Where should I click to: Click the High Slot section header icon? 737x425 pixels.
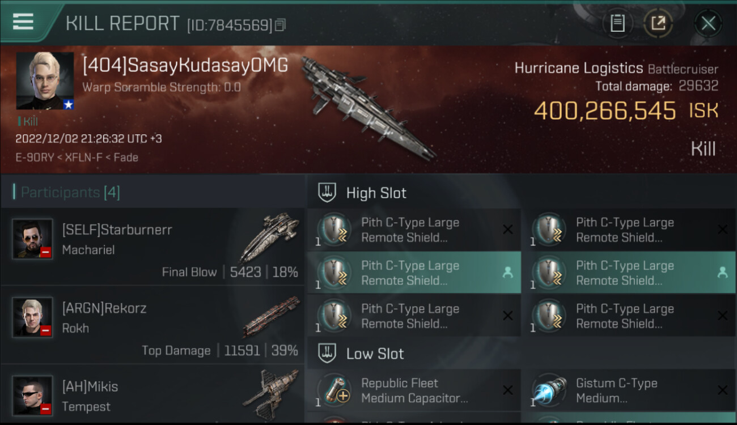tap(327, 193)
